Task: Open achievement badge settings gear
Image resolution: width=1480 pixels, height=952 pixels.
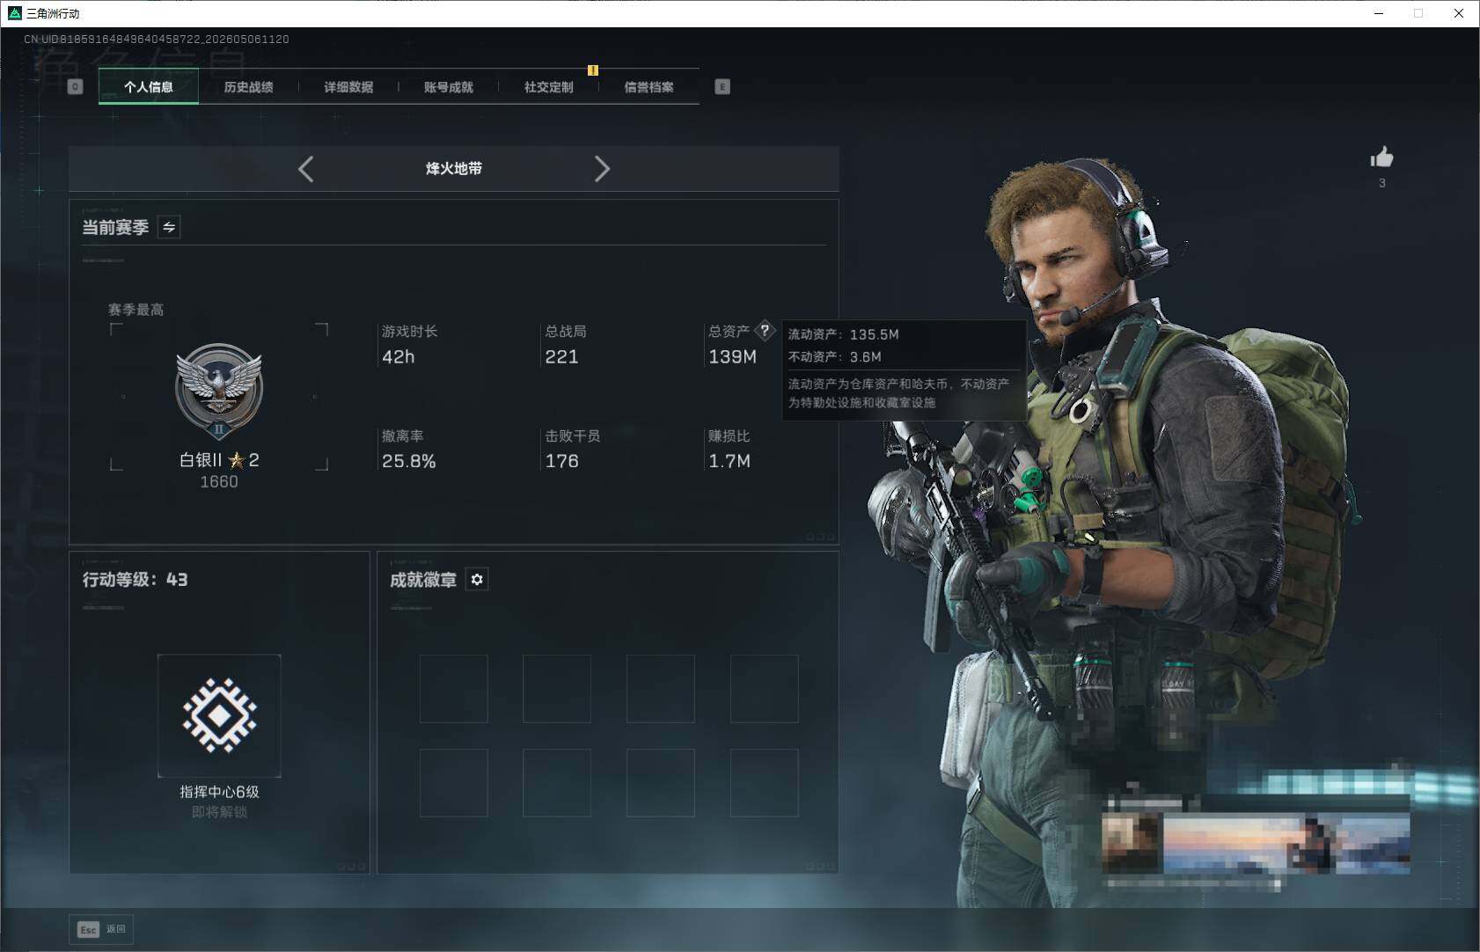Action: 477,579
